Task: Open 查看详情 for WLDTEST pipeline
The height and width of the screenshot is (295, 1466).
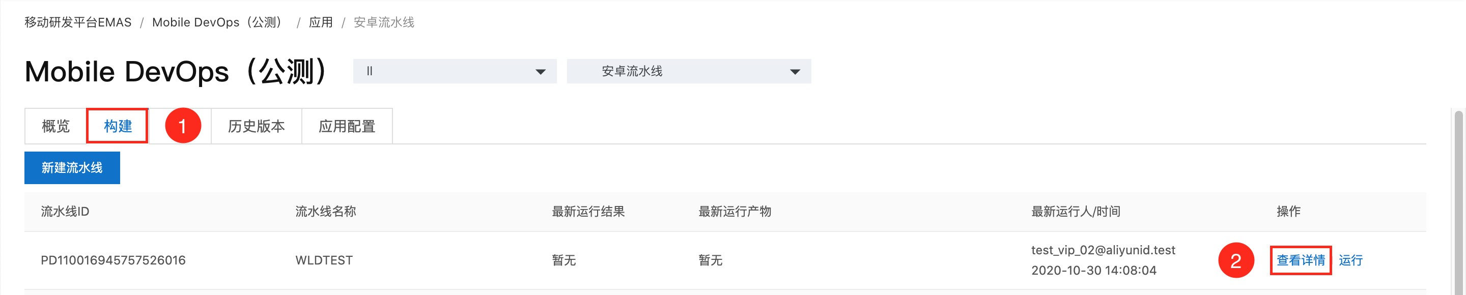Action: [1301, 260]
